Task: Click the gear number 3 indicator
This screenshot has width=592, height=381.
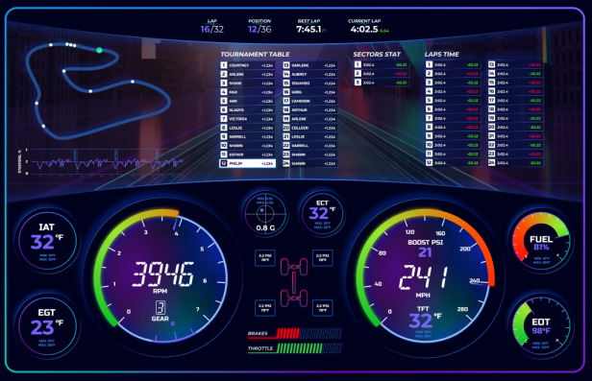Action: [x=160, y=307]
